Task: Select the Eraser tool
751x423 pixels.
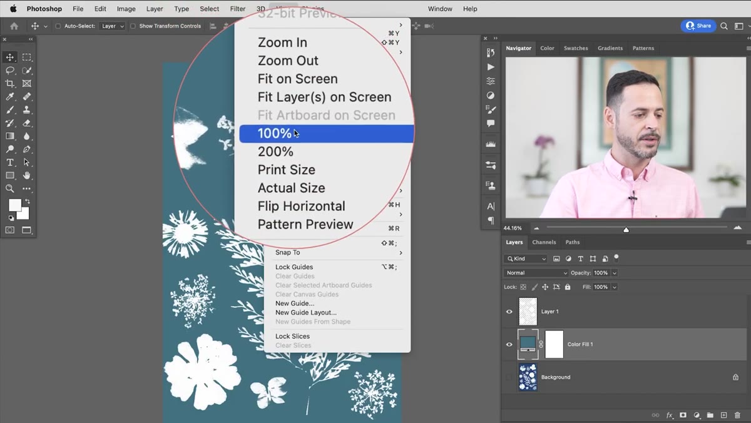Action: pyautogui.click(x=27, y=123)
